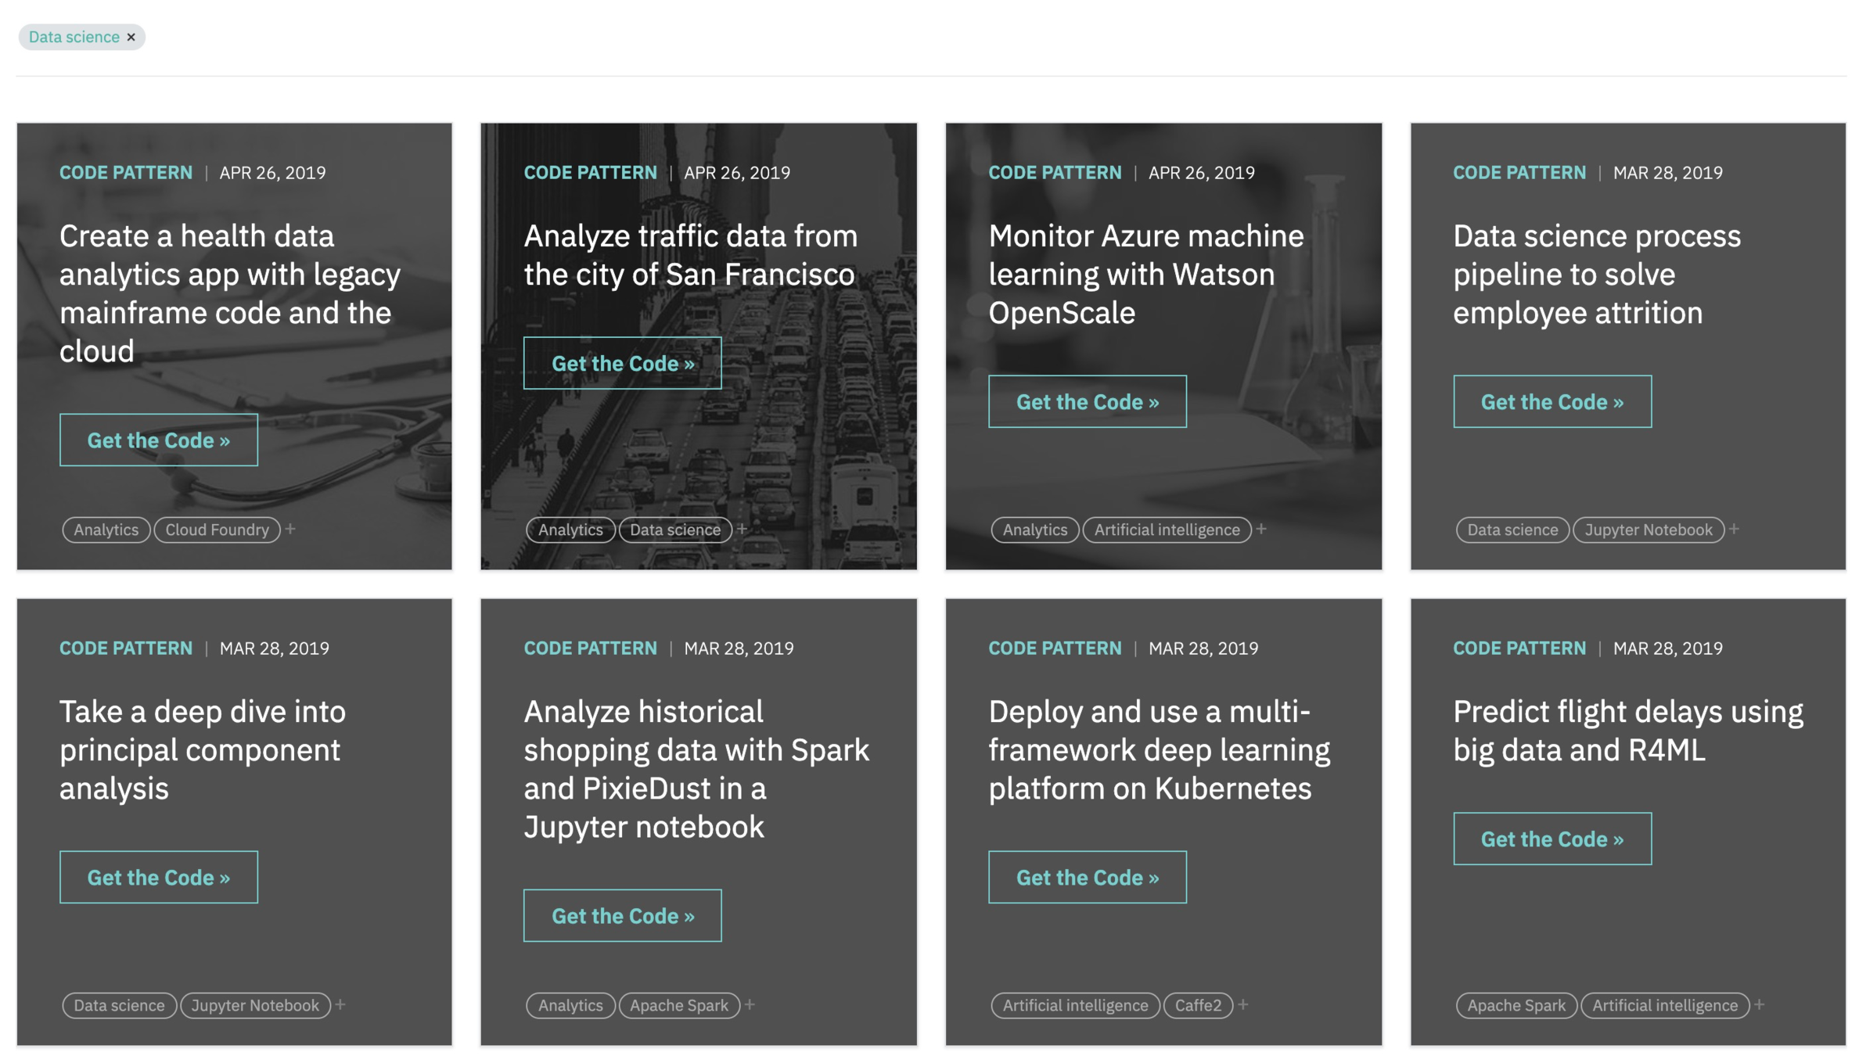Get the Code for Predict flight delays
Image resolution: width=1859 pixels, height=1056 pixels.
pos(1552,839)
